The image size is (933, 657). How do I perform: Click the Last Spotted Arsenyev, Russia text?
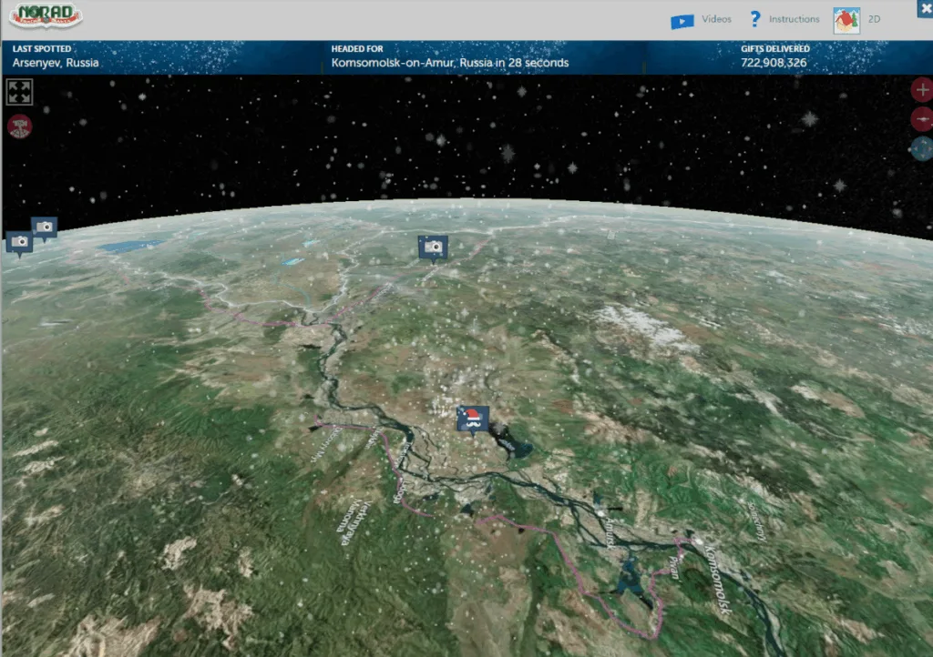tap(56, 63)
